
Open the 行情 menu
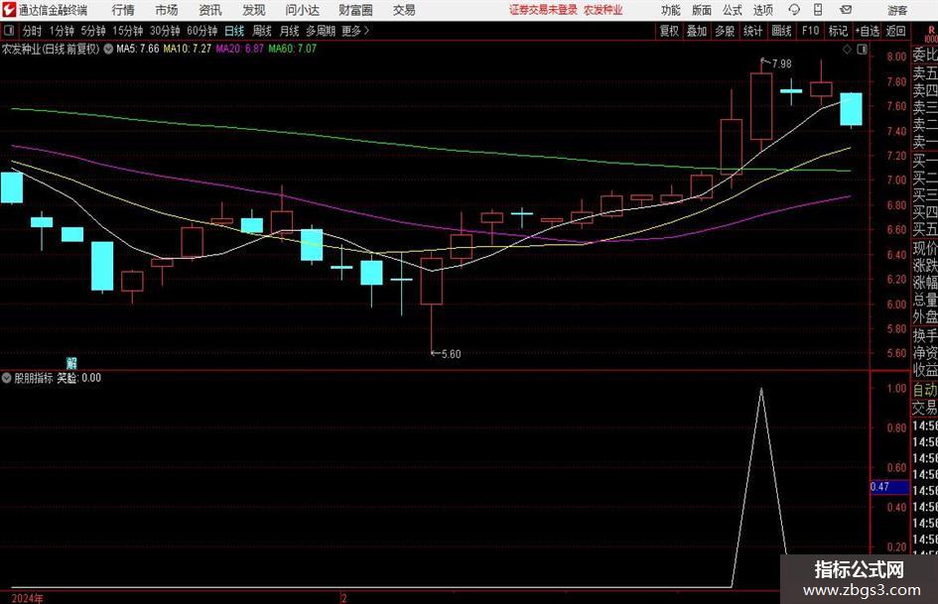(x=123, y=10)
